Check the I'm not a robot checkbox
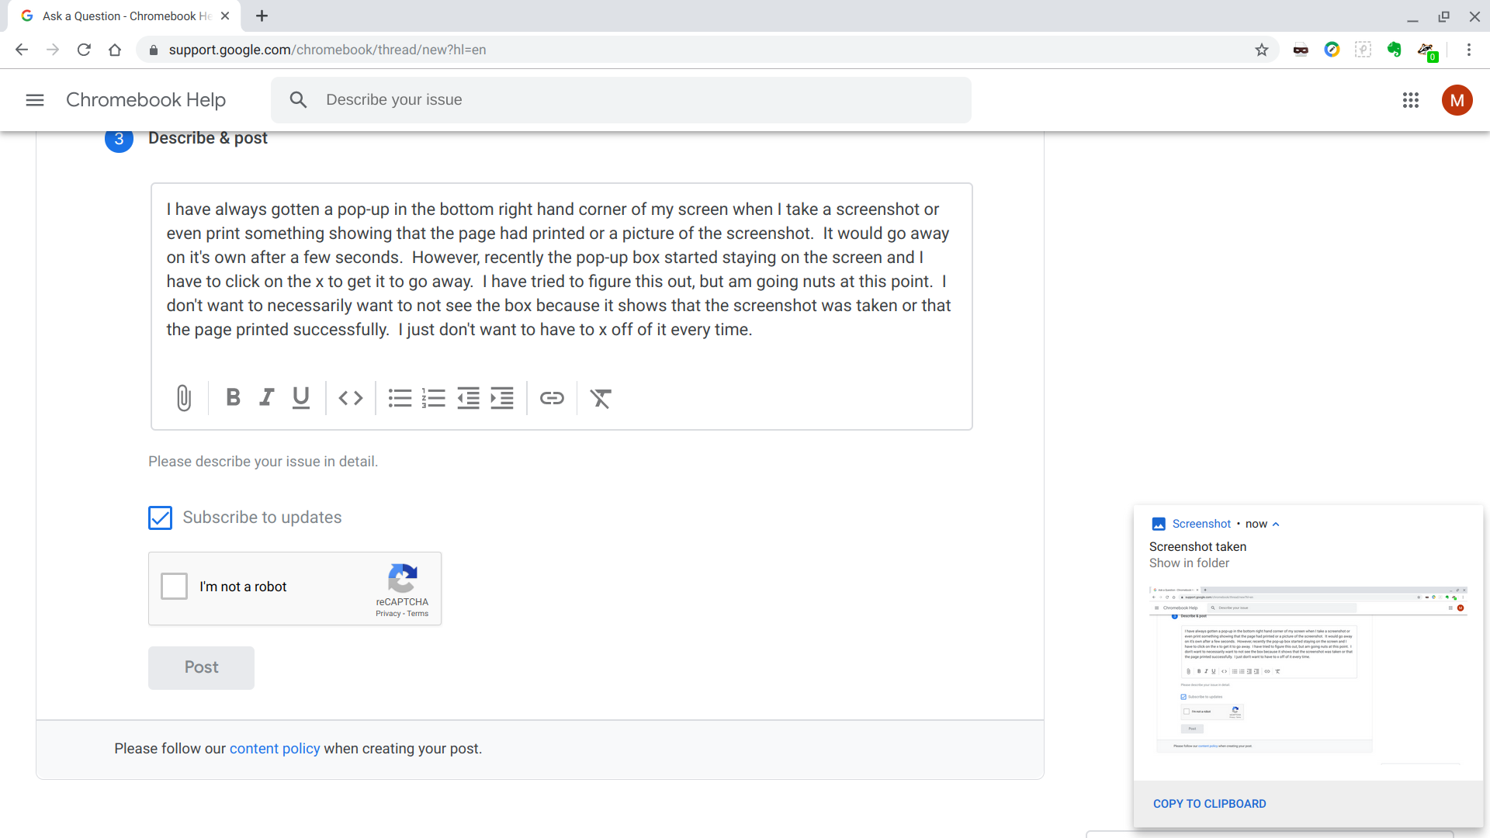1490x838 pixels. pos(174,587)
